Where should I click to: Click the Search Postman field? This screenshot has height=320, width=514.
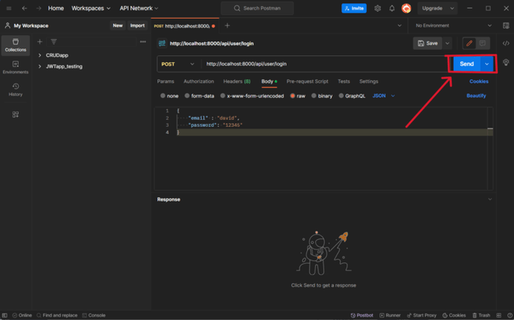(x=257, y=9)
